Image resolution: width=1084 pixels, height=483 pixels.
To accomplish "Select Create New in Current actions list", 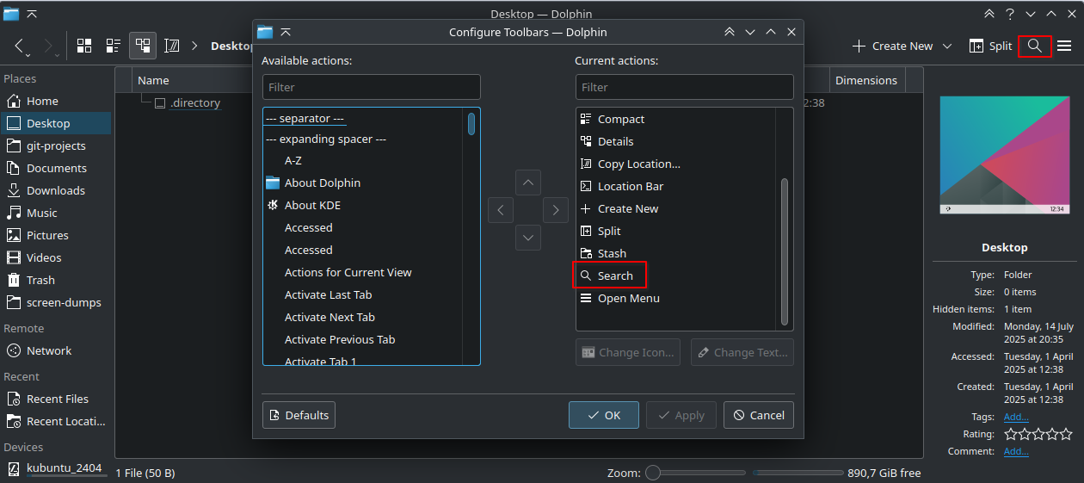I will [x=675, y=208].
